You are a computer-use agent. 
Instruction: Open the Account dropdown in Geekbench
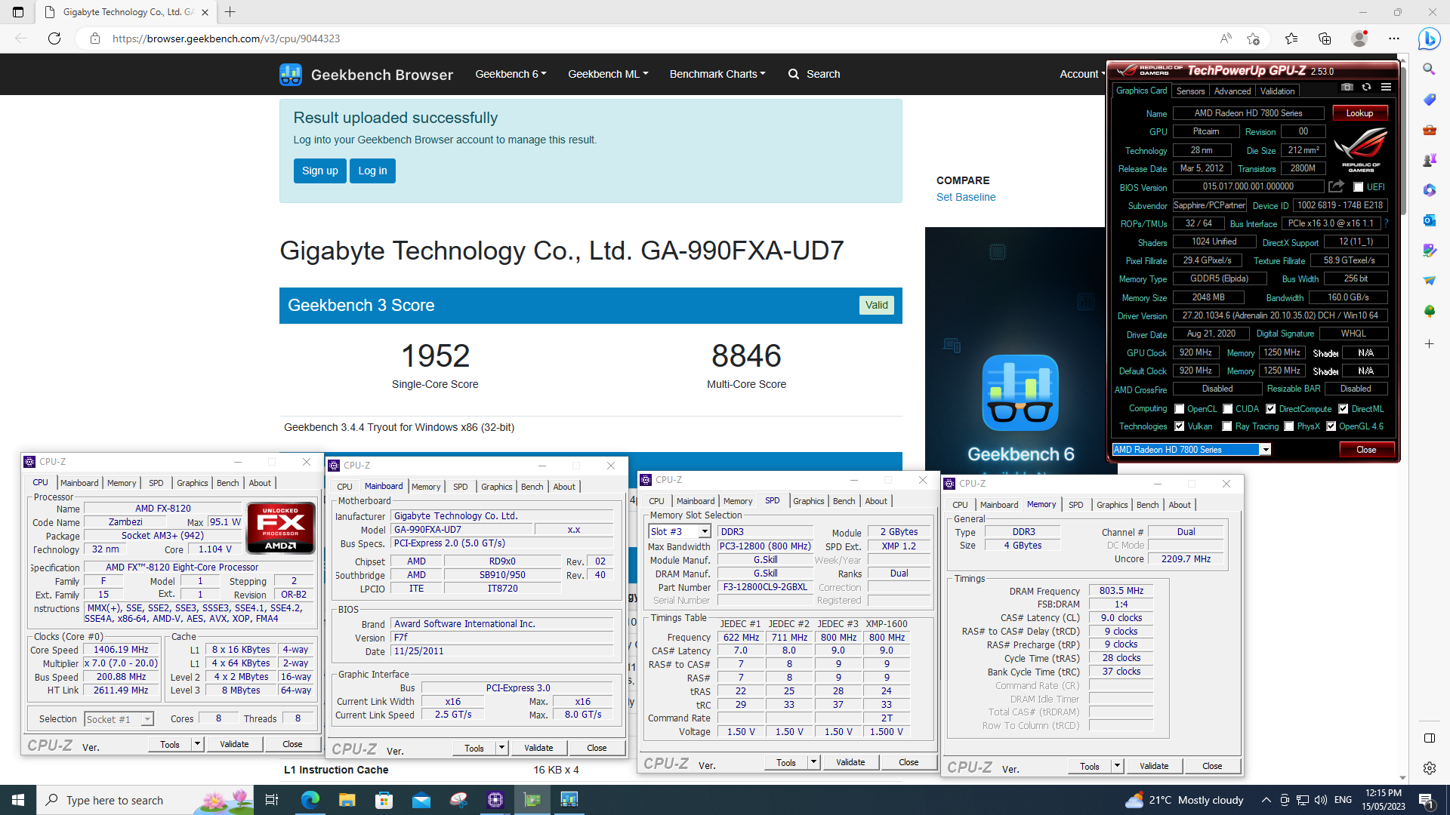click(1082, 74)
